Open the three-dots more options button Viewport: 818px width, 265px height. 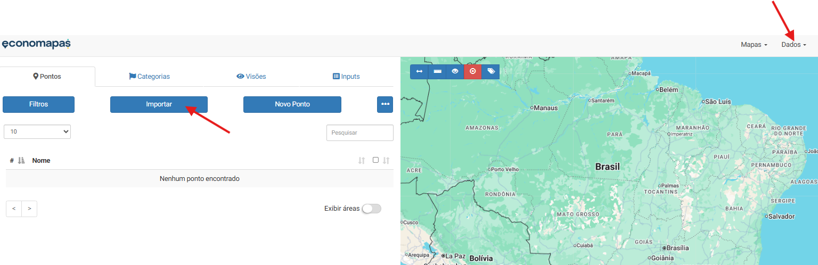tap(385, 104)
